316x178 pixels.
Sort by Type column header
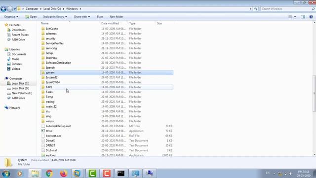click(132, 23)
